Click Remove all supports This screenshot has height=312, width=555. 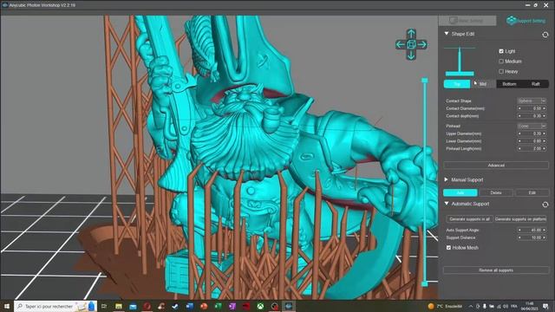click(496, 270)
